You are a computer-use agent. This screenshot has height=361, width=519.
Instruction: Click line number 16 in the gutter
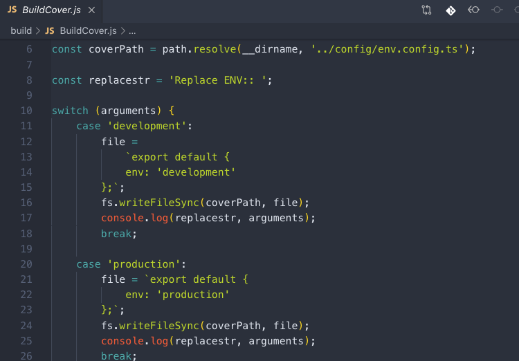point(26,203)
